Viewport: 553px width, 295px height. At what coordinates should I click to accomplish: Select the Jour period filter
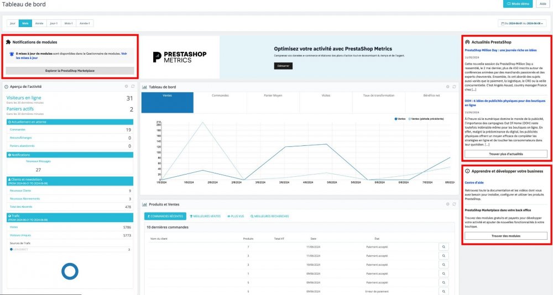13,23
